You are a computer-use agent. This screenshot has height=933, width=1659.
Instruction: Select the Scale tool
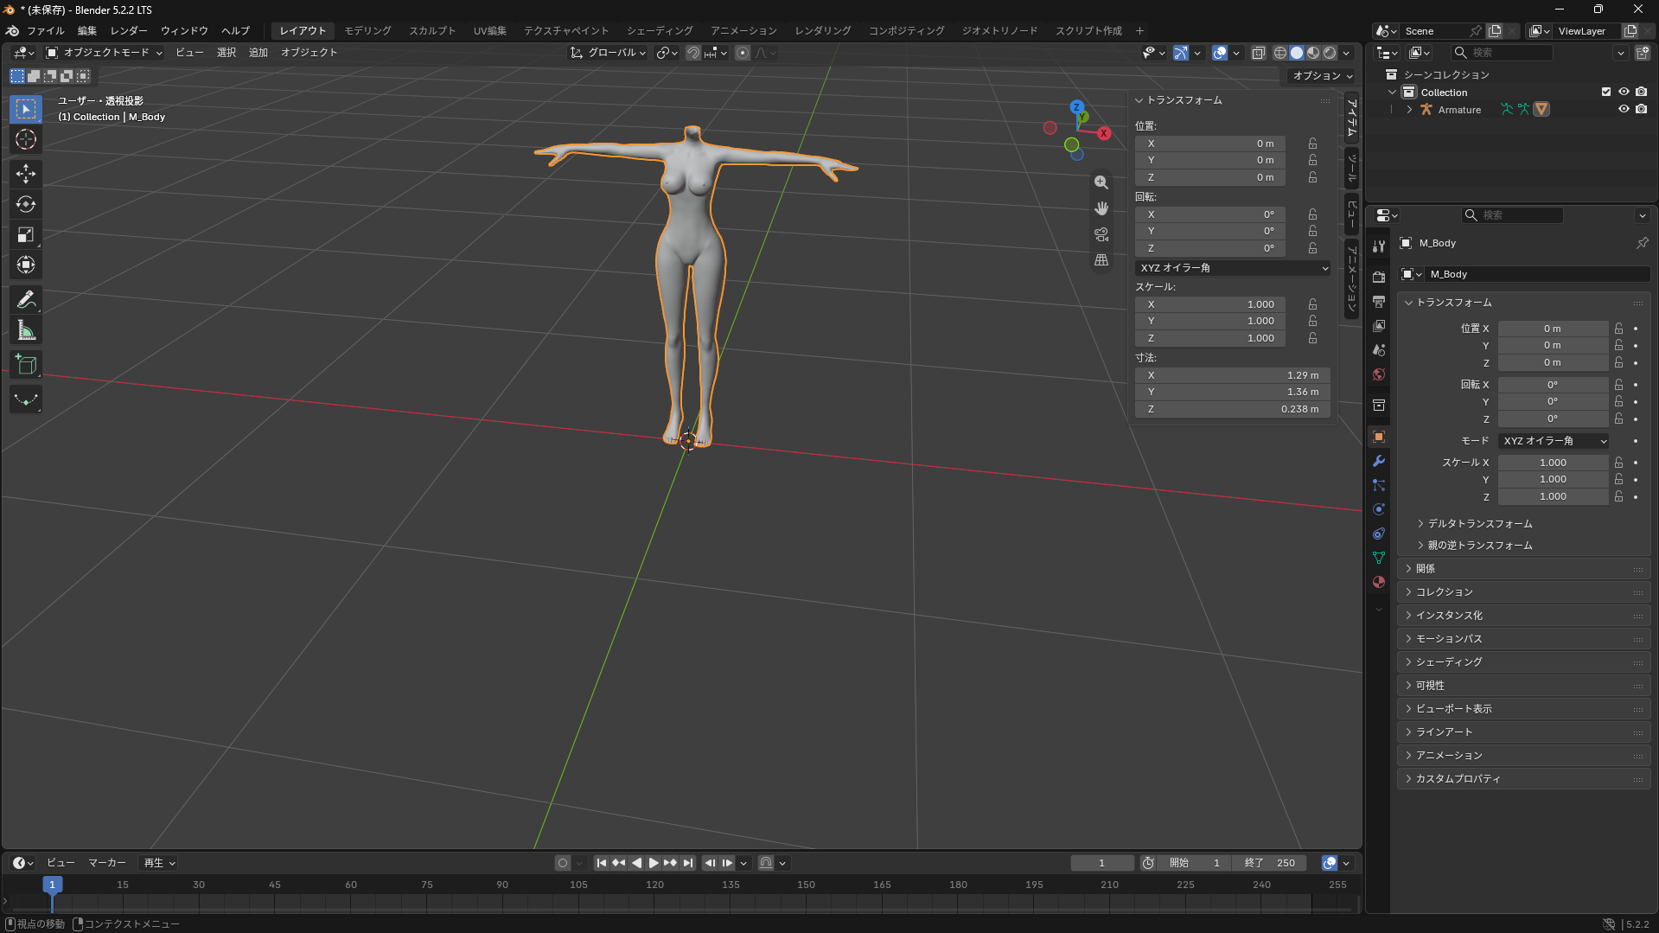26,234
